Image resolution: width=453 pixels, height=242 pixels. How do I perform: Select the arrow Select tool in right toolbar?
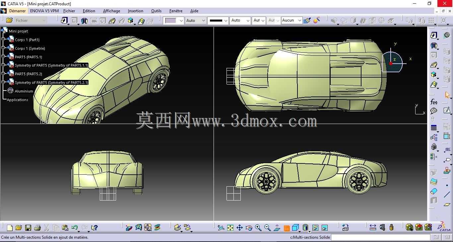tap(447, 95)
